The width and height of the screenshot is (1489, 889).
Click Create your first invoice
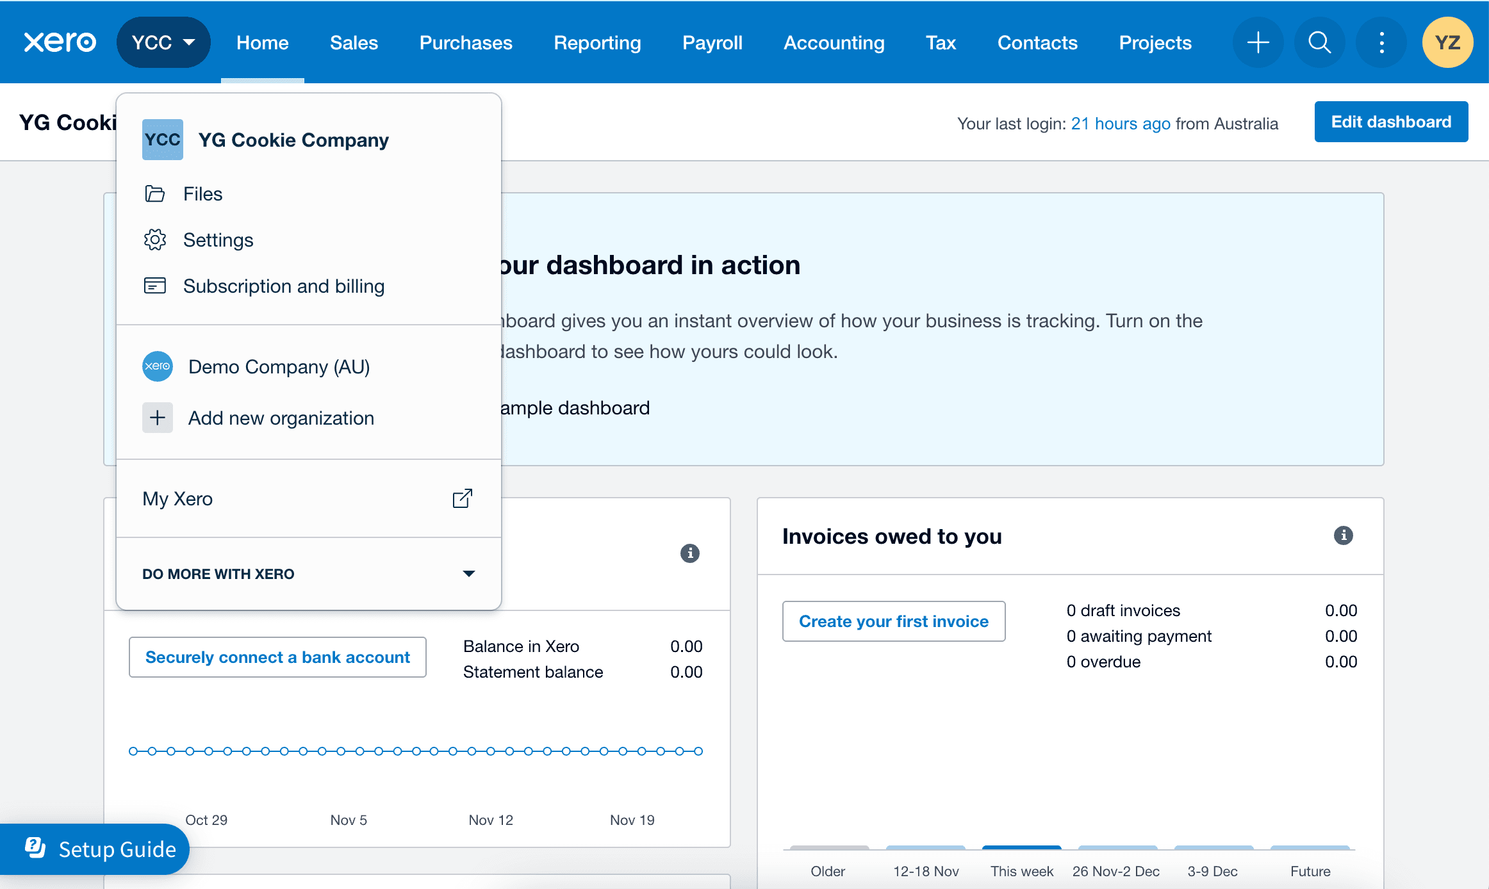[x=893, y=621]
